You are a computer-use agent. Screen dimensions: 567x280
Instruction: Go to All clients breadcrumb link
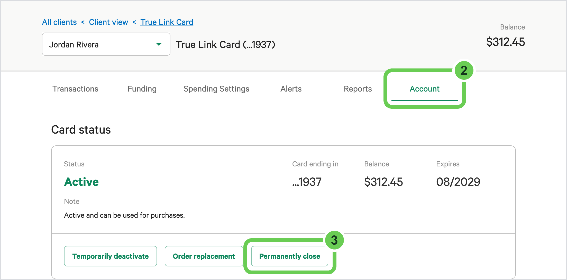coord(59,22)
